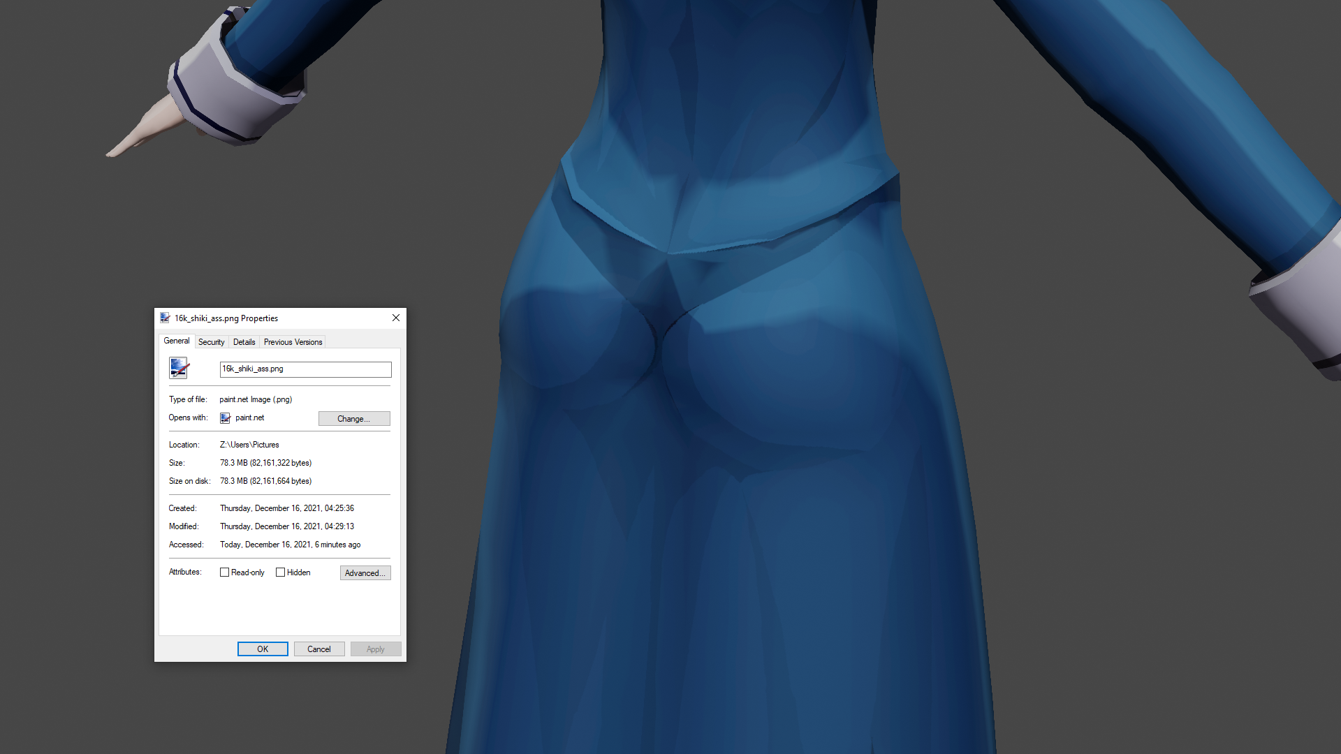This screenshot has height=754, width=1341.
Task: Click the file name text field
Action: coord(305,369)
